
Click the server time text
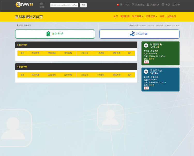(142, 26)
